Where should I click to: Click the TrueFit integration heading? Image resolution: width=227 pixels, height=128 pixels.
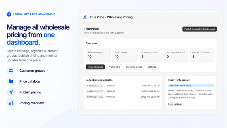coord(179,80)
